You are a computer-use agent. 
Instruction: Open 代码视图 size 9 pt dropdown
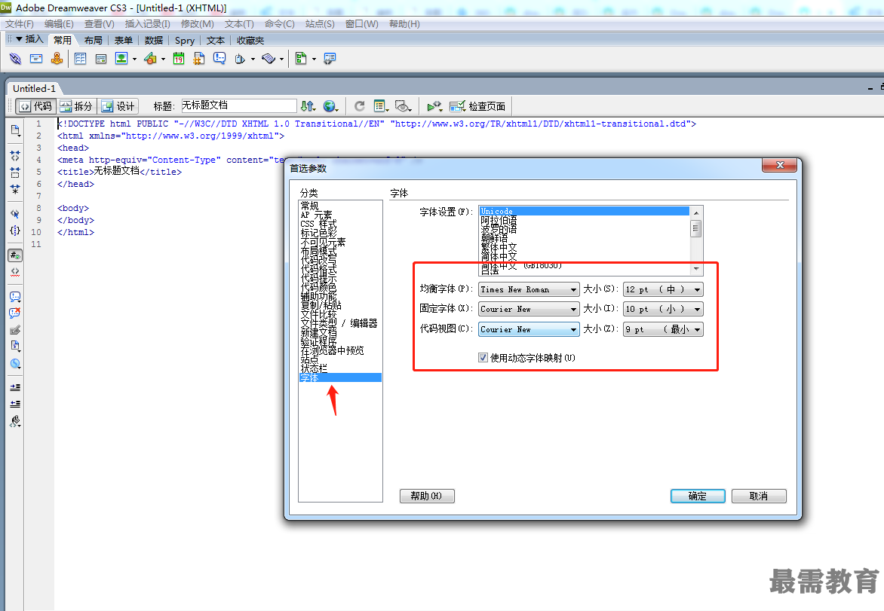pos(663,329)
